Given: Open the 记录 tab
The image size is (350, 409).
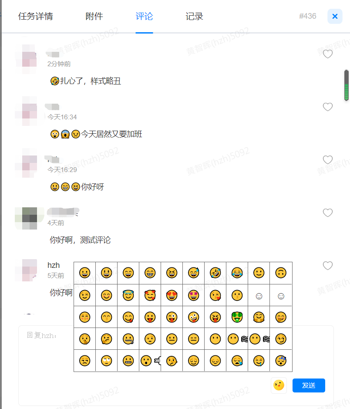Looking at the screenshot, I should coord(194,16).
